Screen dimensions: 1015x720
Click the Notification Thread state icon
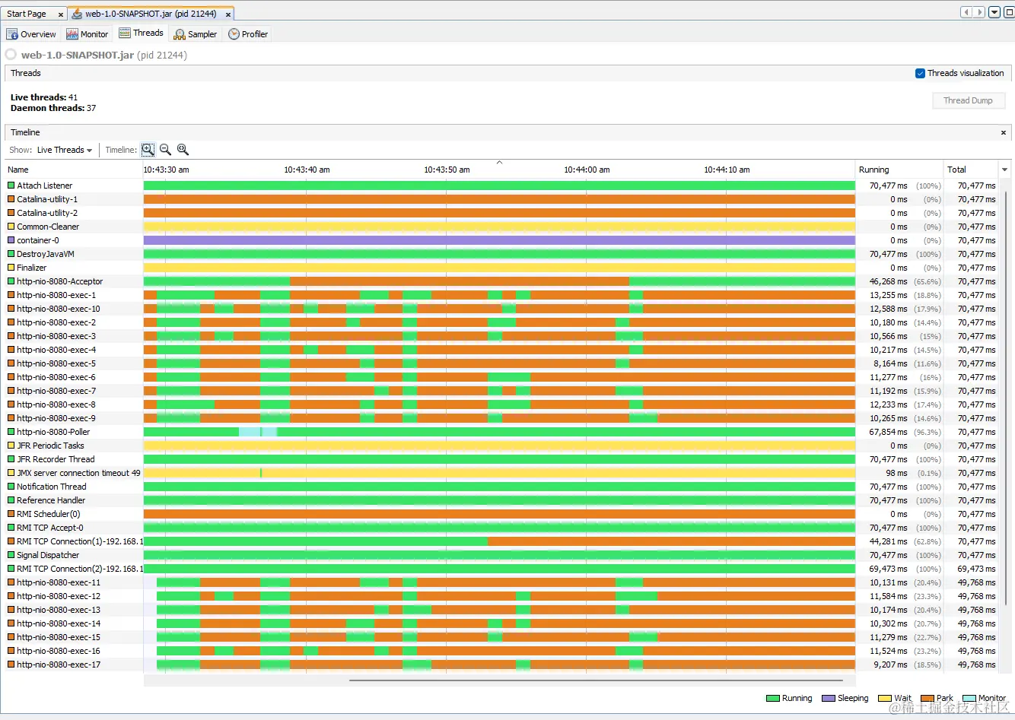pyautogui.click(x=11, y=487)
